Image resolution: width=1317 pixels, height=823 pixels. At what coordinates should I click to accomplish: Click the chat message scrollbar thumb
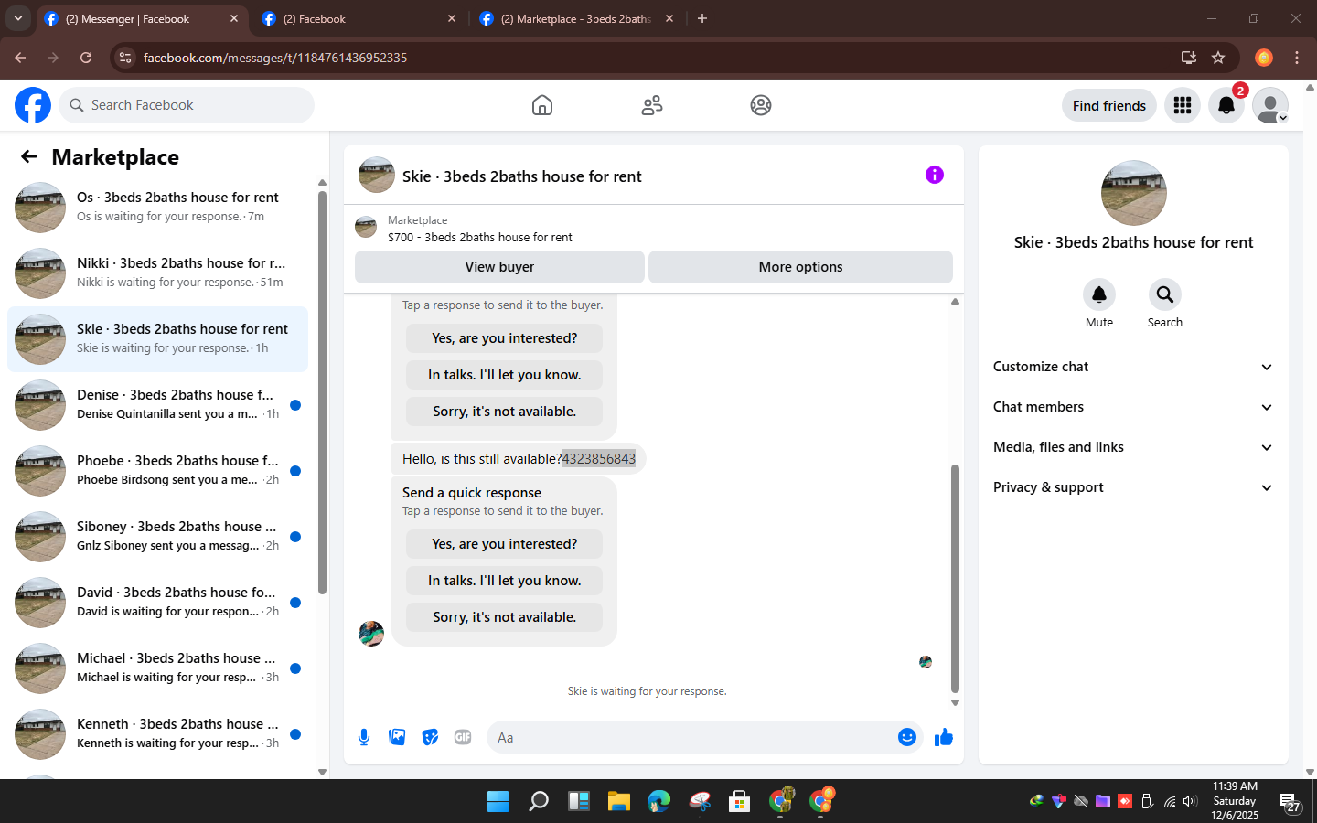pos(955,578)
